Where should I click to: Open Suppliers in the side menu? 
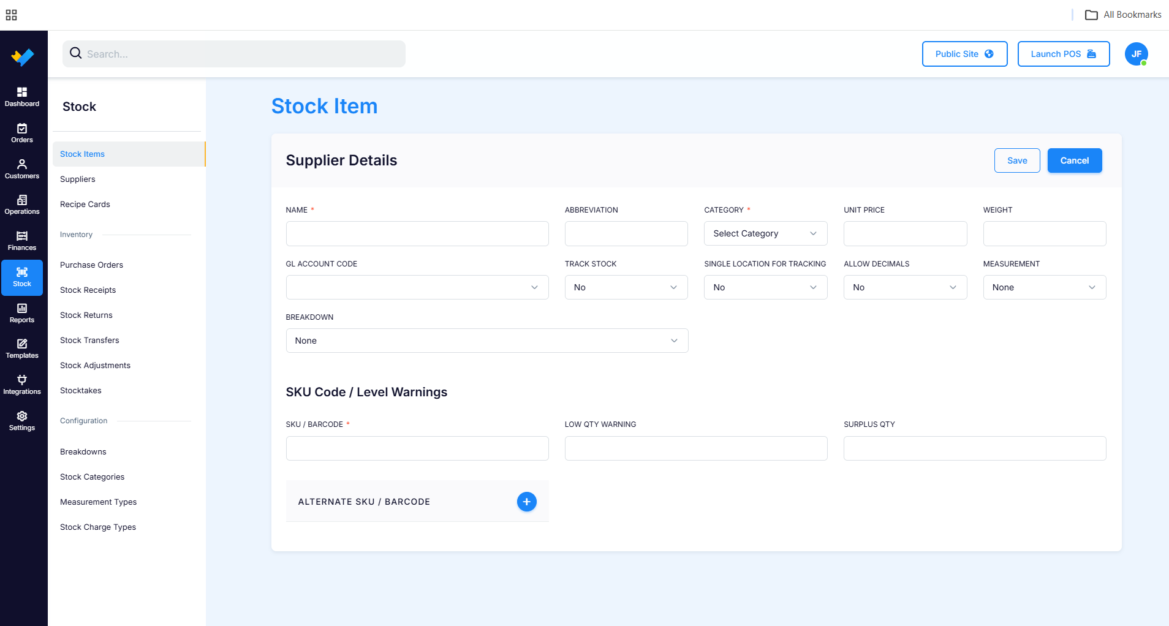point(78,179)
